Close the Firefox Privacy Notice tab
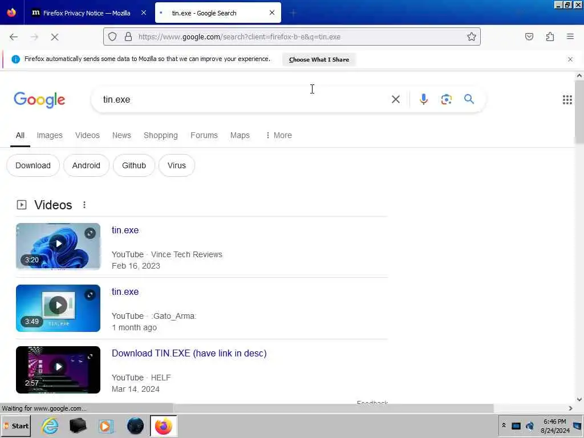 point(144,13)
